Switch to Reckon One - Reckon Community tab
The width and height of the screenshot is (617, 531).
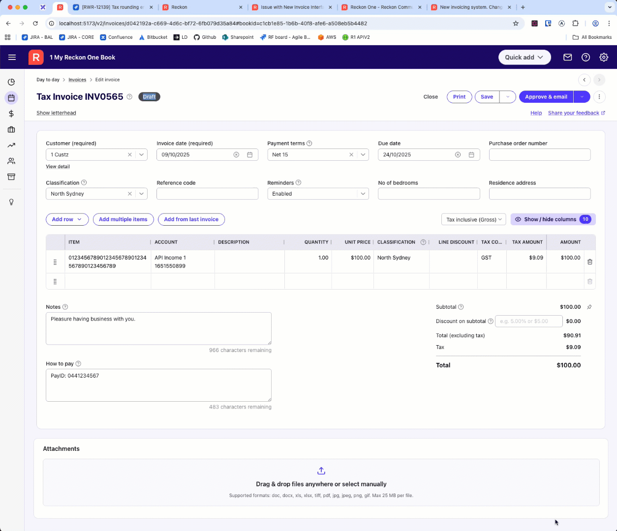pos(381,7)
